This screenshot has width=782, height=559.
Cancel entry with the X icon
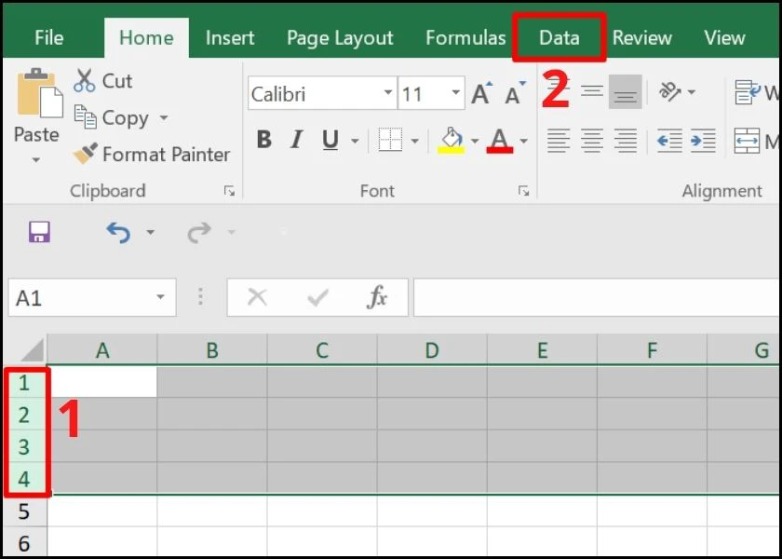[257, 297]
